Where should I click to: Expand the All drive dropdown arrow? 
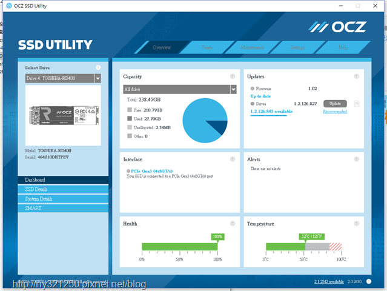coord(233,89)
